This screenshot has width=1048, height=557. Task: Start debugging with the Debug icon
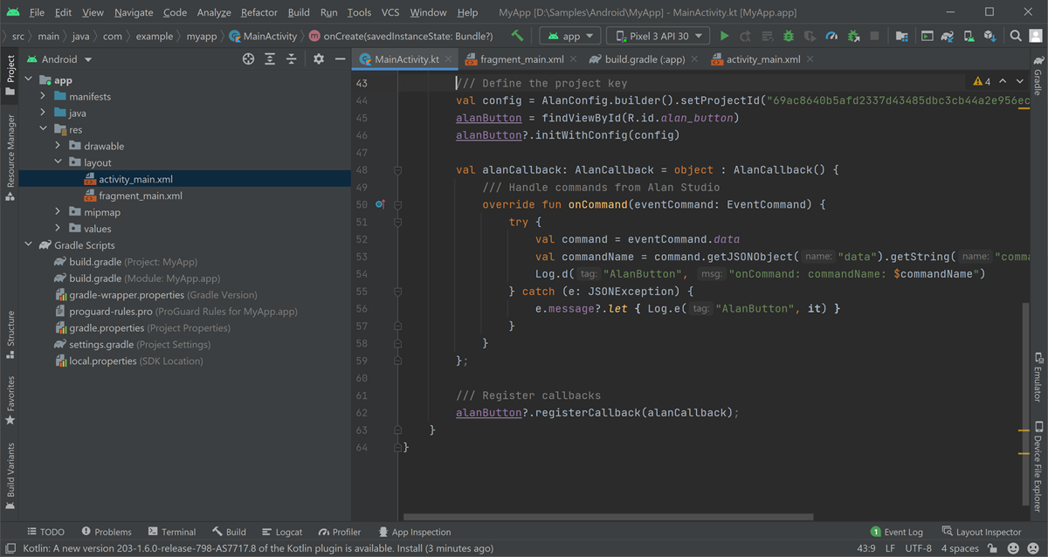788,37
